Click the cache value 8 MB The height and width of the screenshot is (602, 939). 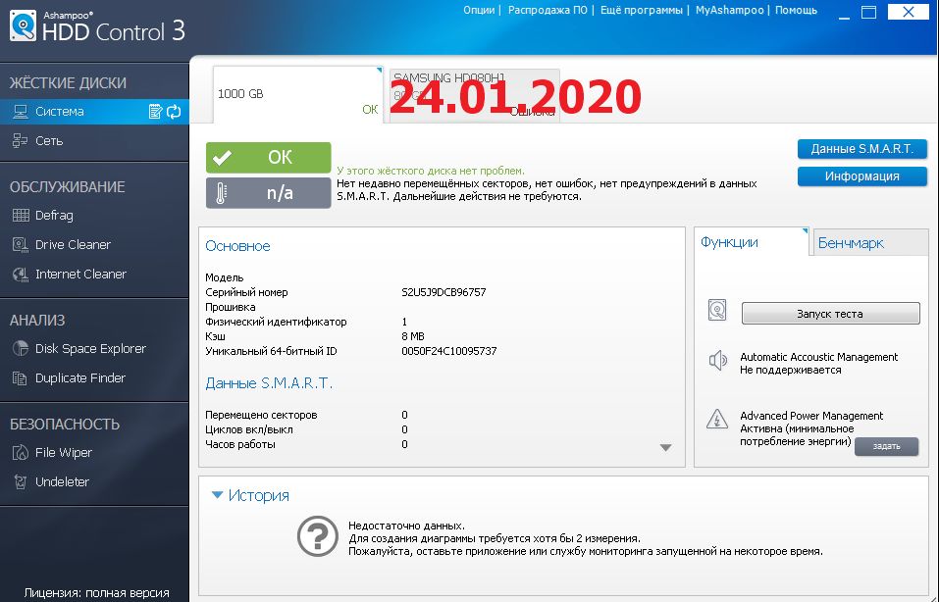tap(413, 336)
